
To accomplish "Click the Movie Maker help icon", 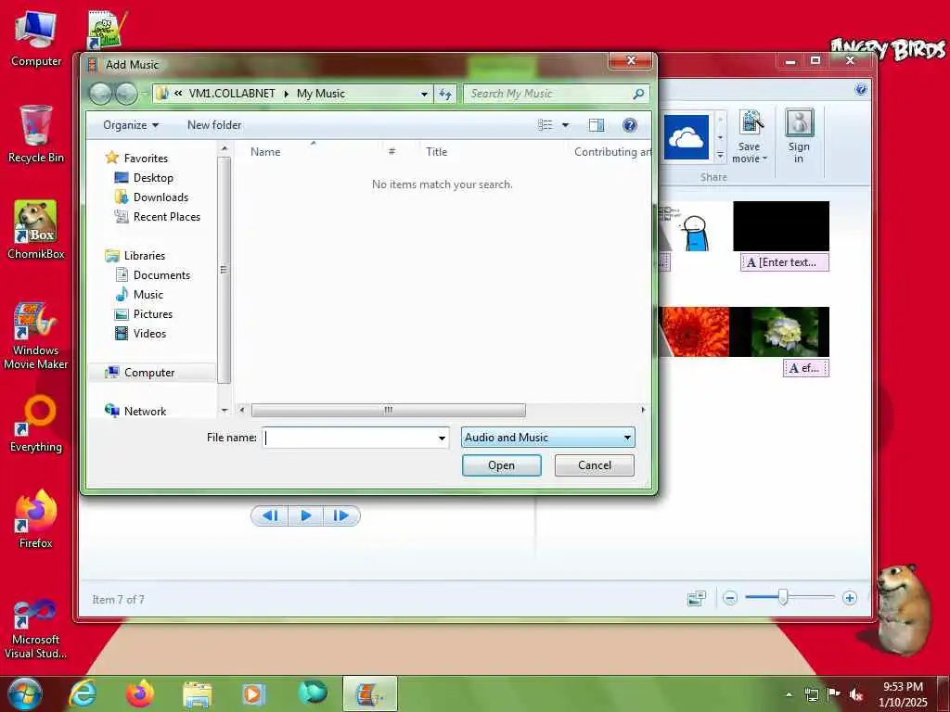I will coord(860,90).
